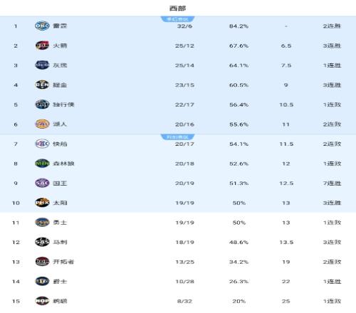Open the Memphis Grizzlies logo
This screenshot has width=356, height=313.
click(42, 65)
